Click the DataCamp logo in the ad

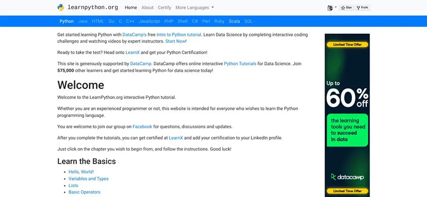click(x=347, y=177)
